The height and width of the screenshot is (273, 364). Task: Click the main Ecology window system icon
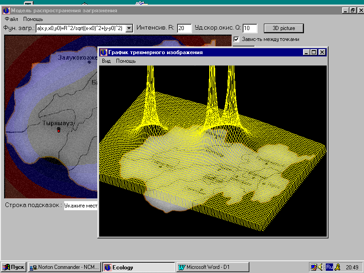coord(6,10)
